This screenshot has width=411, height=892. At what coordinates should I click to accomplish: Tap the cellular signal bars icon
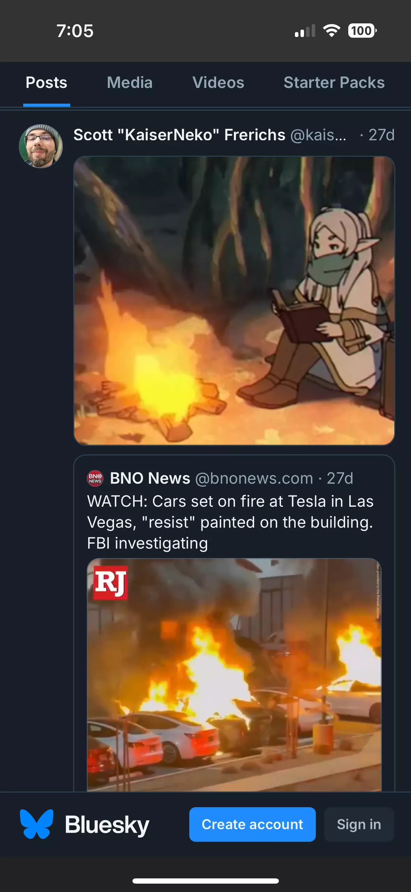305,31
